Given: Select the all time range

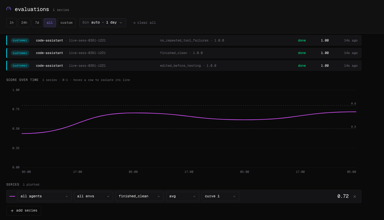Looking at the screenshot, I should click(50, 23).
